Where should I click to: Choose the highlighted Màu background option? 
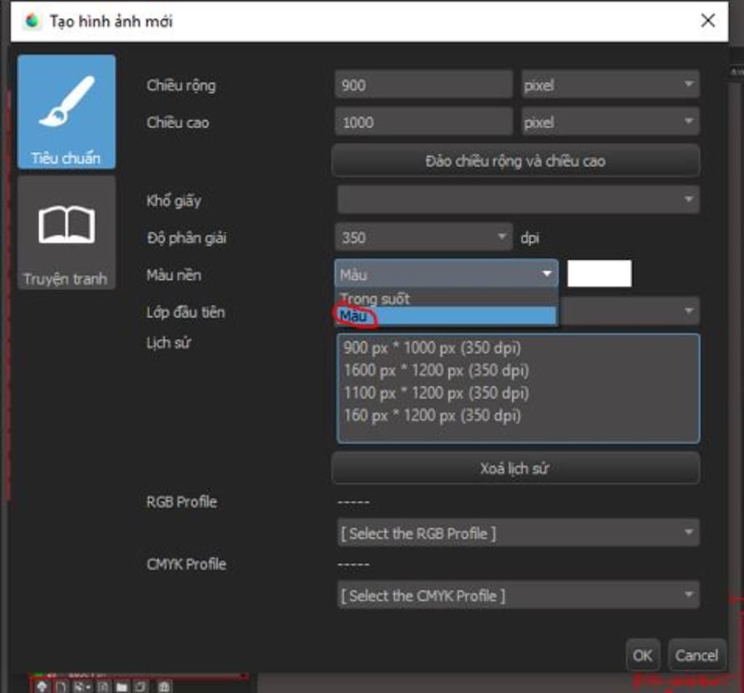tap(446, 316)
